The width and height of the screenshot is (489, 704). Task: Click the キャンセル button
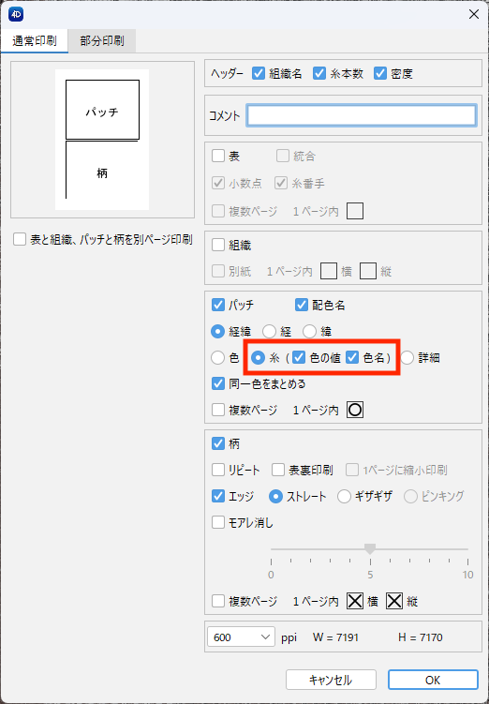tap(331, 680)
